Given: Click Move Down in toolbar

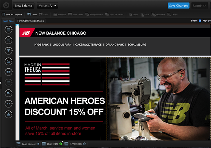Looking at the screenshot, I should [76, 14].
